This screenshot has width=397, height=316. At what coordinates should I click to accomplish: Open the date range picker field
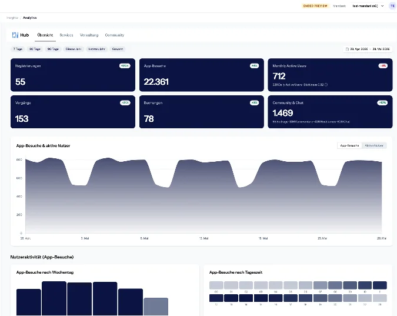click(368, 49)
